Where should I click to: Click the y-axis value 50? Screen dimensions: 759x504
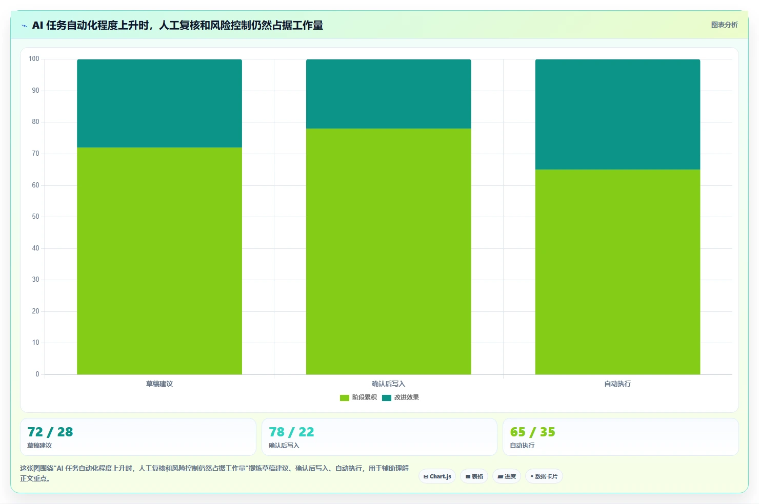(35, 217)
